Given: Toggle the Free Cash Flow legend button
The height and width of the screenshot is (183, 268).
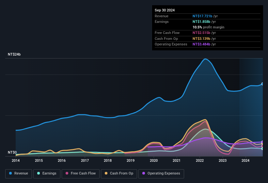Looking at the screenshot, I should (x=81, y=174).
